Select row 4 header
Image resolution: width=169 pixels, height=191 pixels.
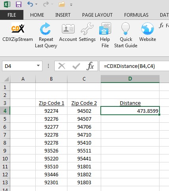[5, 111]
